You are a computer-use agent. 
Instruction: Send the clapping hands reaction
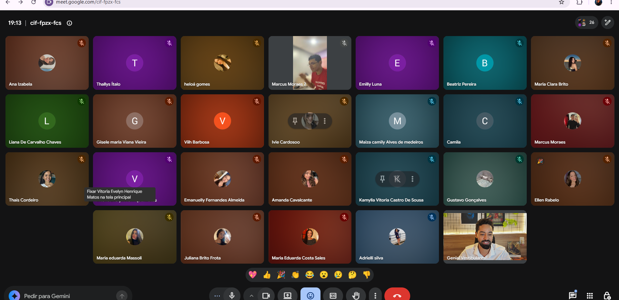[x=295, y=275]
